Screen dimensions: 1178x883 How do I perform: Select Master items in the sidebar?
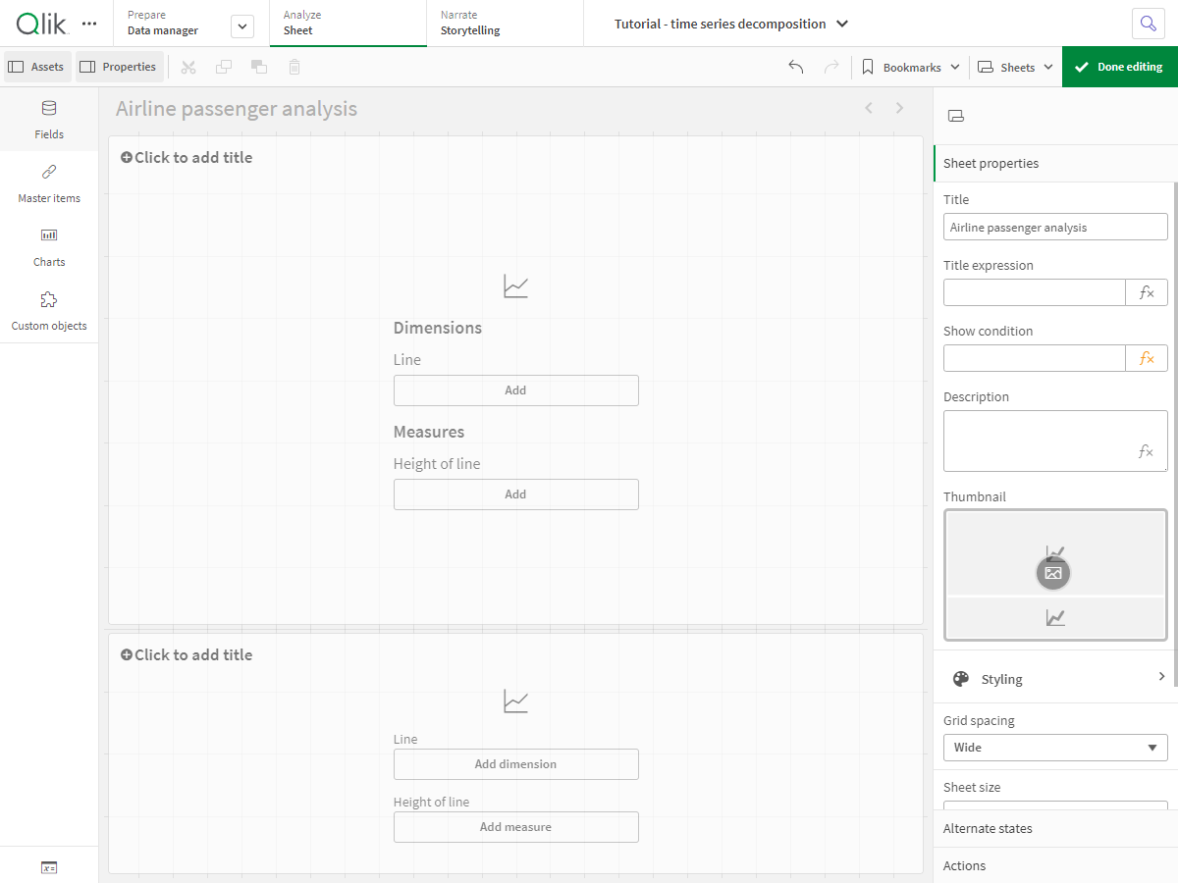(49, 182)
